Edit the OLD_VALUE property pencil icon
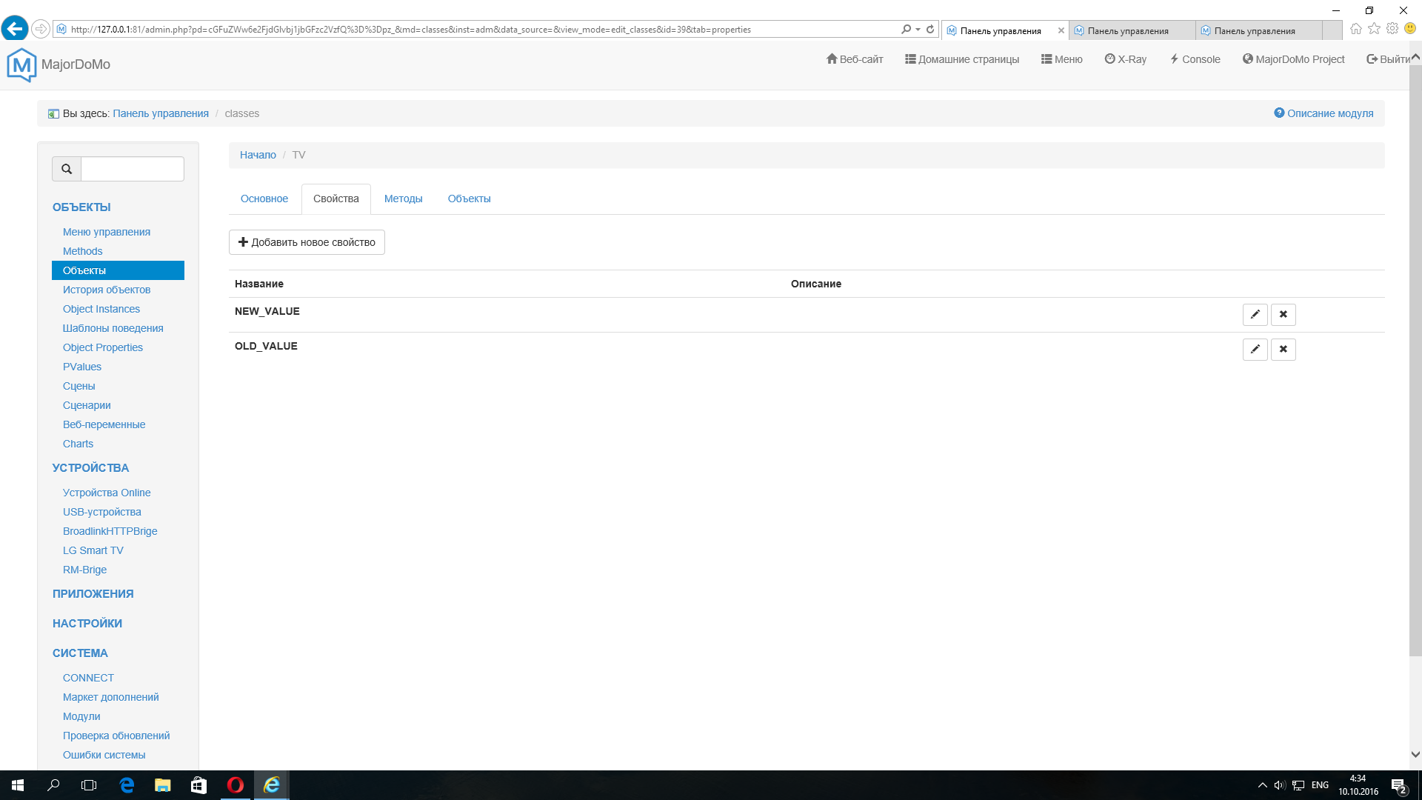Viewport: 1422px width, 800px height. pyautogui.click(x=1255, y=349)
